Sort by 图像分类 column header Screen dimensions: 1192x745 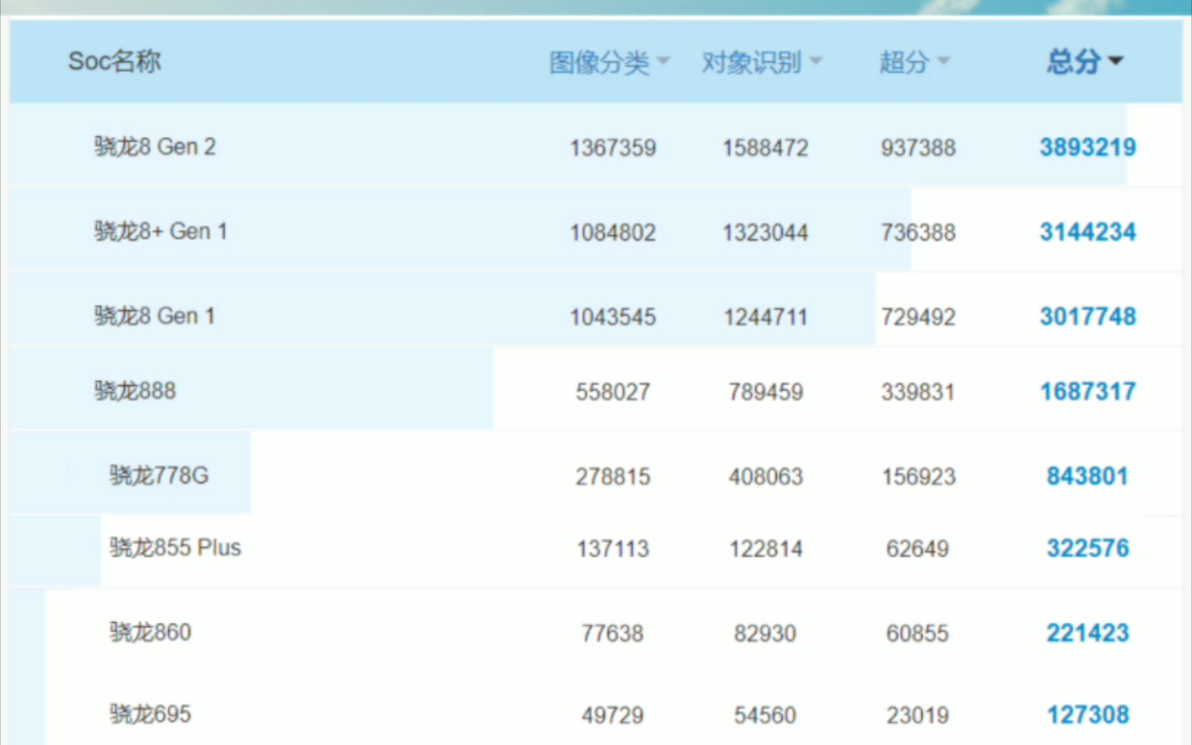coord(609,62)
